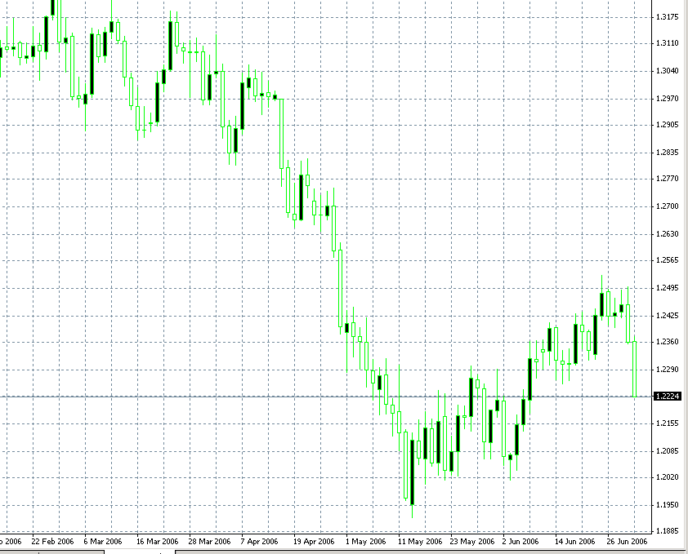
Task: Click the 23 May 2006 date label
Action: (472, 542)
